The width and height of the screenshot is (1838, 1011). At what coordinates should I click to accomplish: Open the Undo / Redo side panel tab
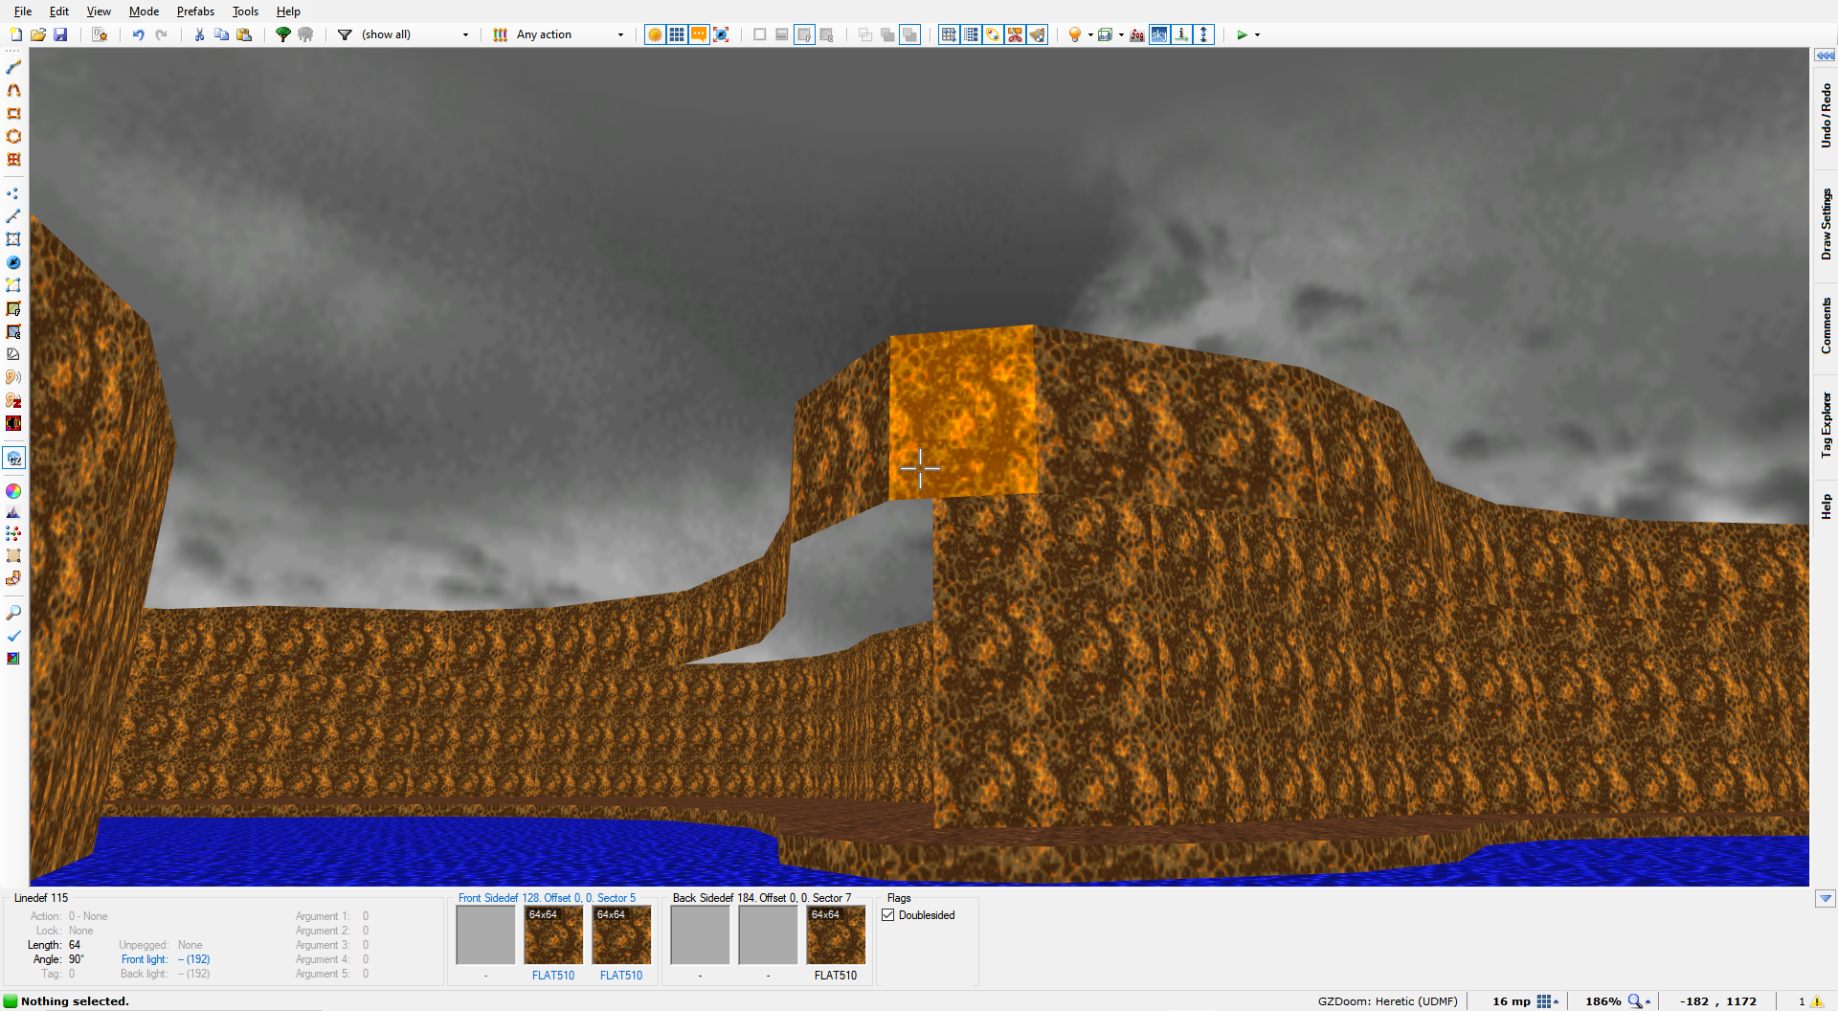point(1826,116)
